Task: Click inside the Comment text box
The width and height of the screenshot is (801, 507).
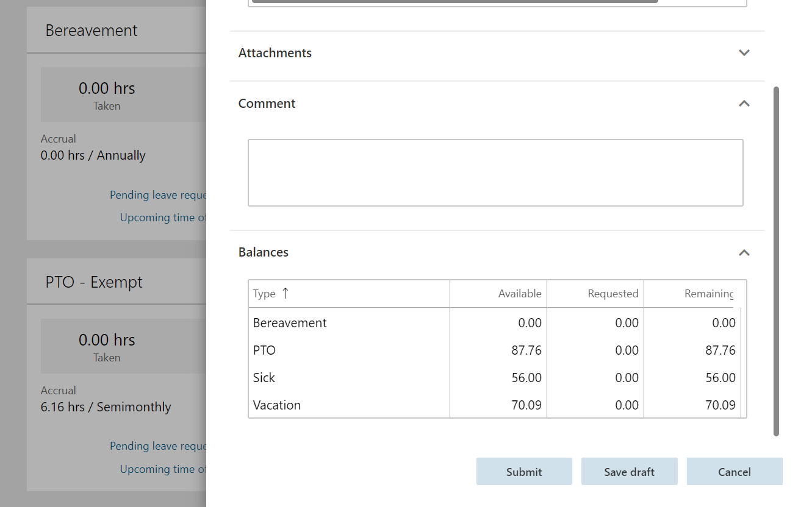Action: (495, 173)
